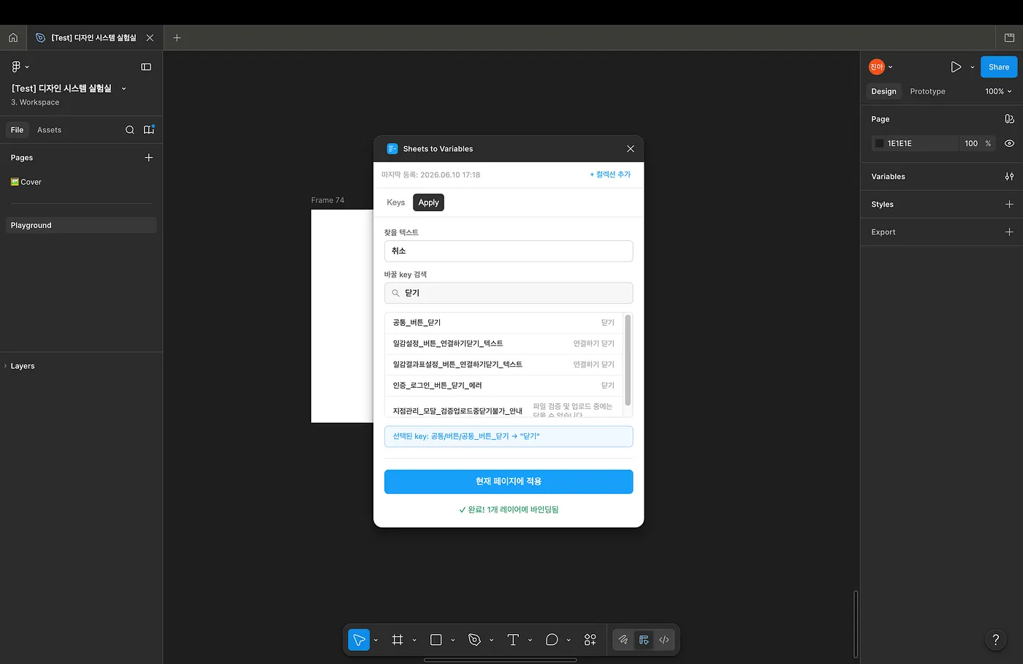Image resolution: width=1023 pixels, height=664 pixels.
Task: Toggle page color visibility eye icon
Action: pos(1009,144)
